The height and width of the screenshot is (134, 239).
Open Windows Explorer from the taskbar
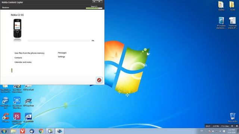click(x=13, y=131)
